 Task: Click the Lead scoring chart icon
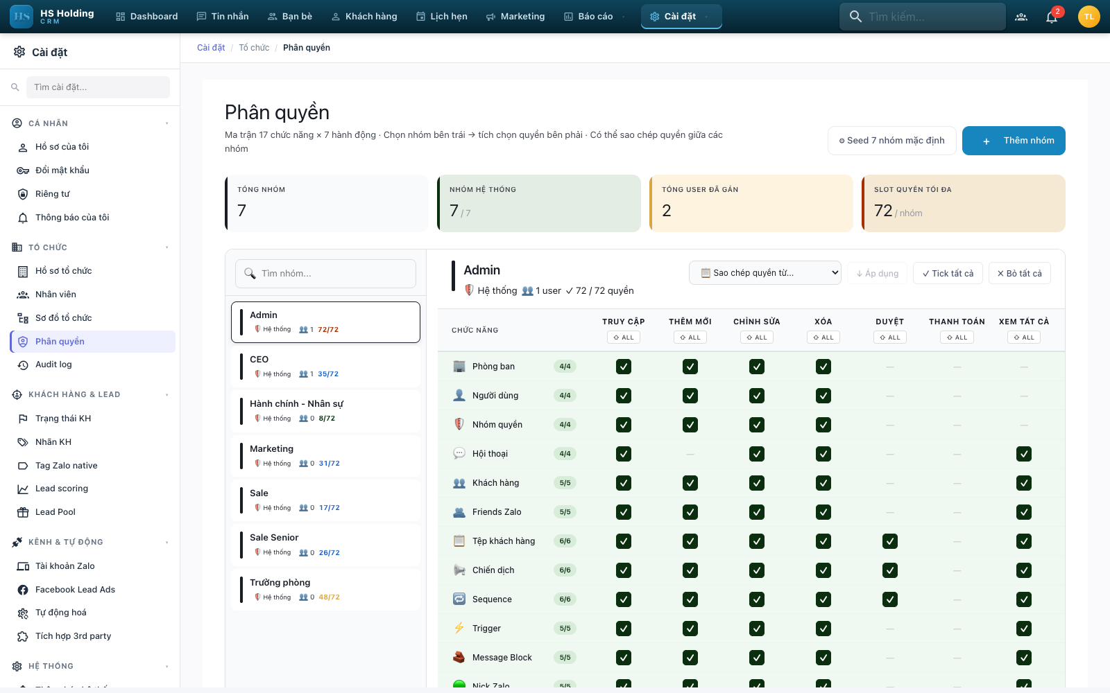coord(23,489)
